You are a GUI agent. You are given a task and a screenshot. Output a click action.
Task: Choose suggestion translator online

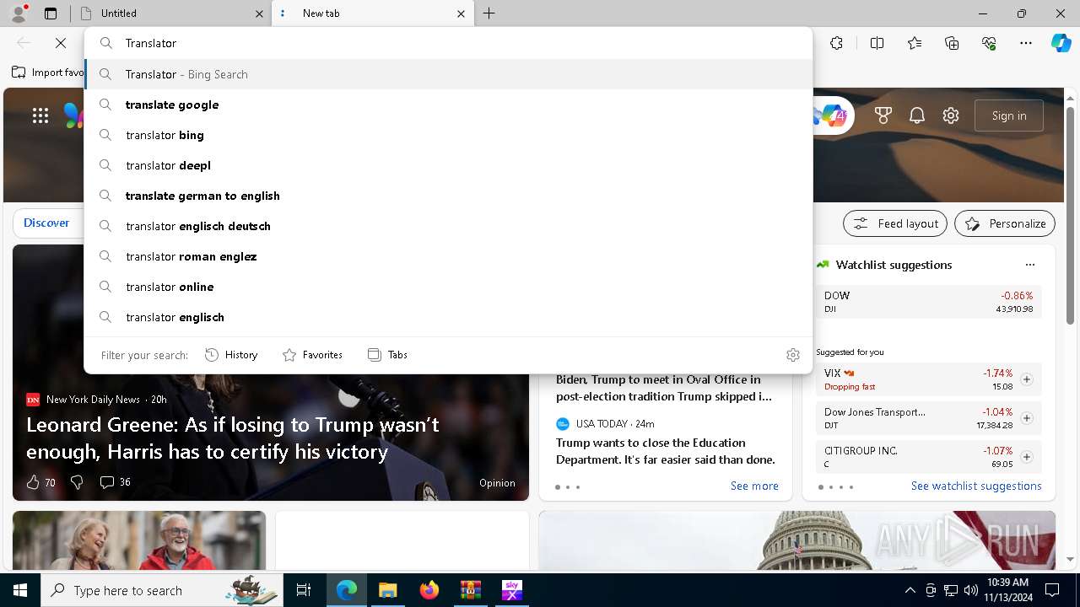448,287
